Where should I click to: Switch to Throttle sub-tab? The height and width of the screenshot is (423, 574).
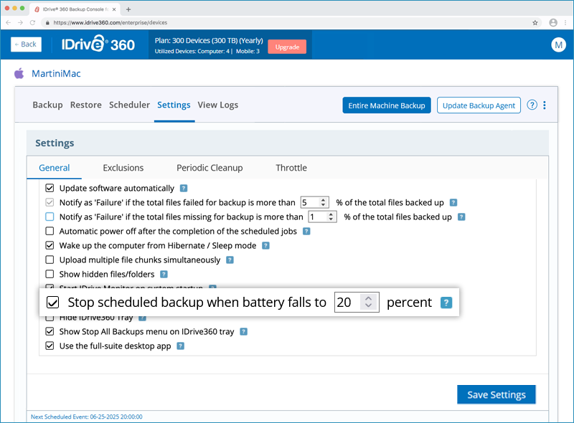point(291,168)
